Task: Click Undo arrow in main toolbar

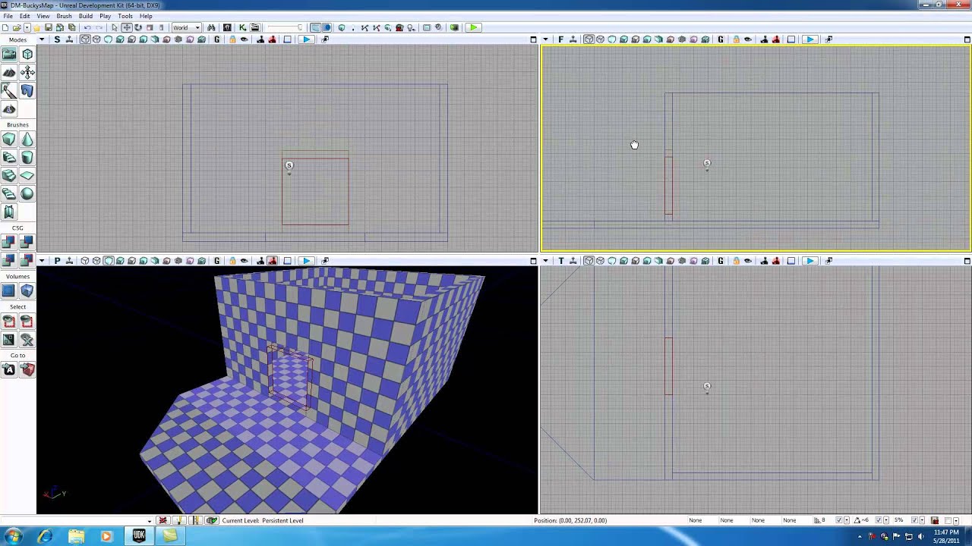Action: (87, 27)
